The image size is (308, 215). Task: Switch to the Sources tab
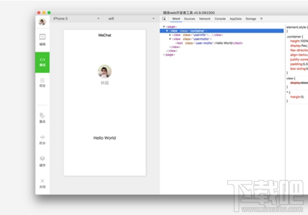tap(189, 19)
